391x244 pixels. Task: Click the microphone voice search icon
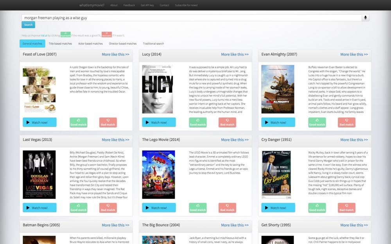366,18
